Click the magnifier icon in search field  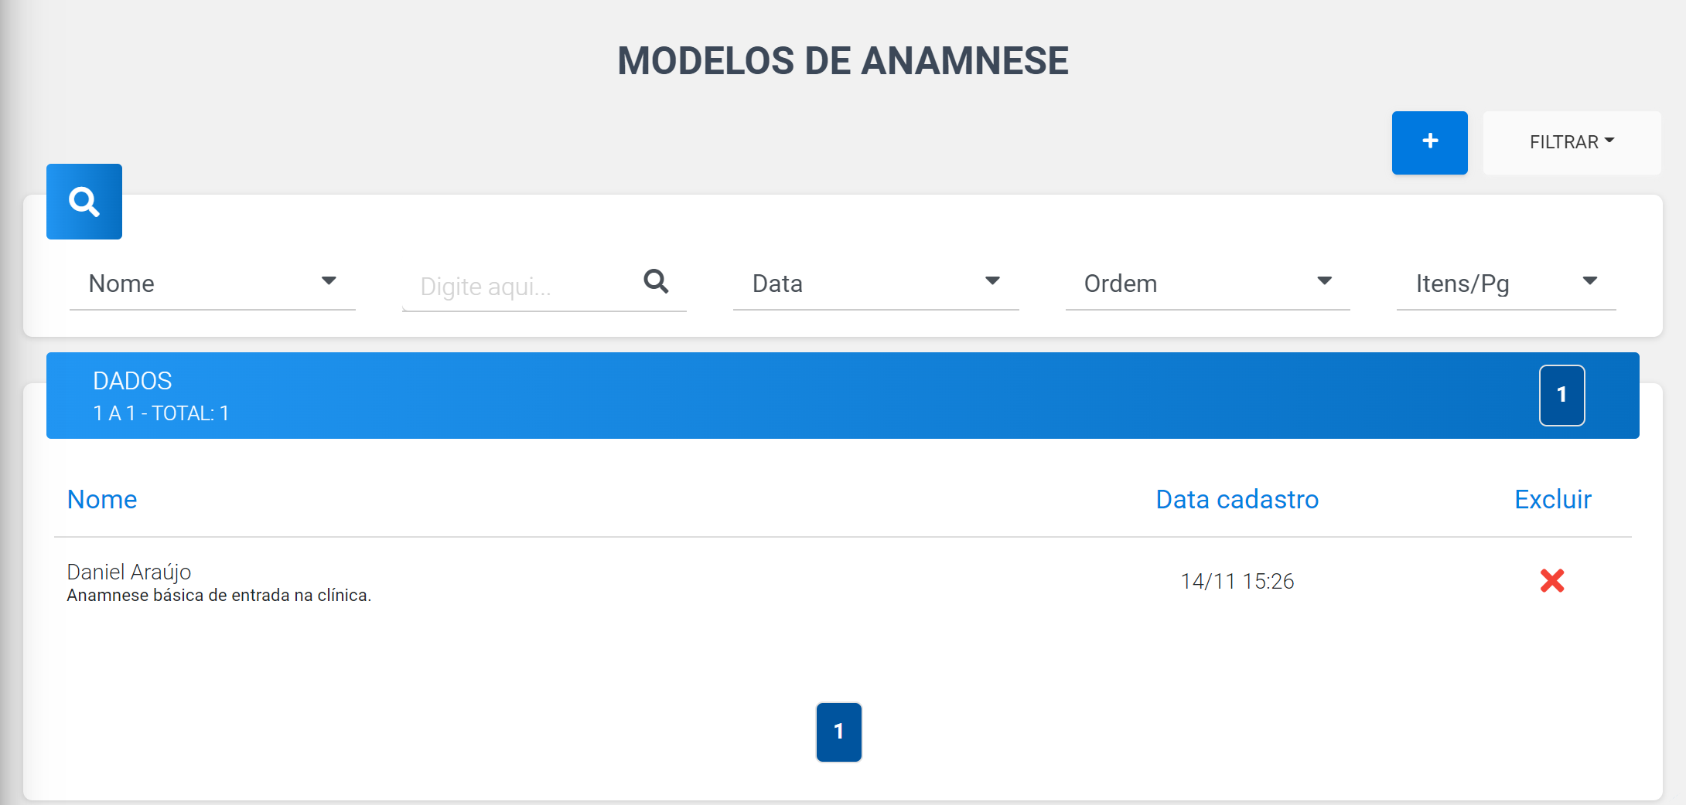(656, 281)
